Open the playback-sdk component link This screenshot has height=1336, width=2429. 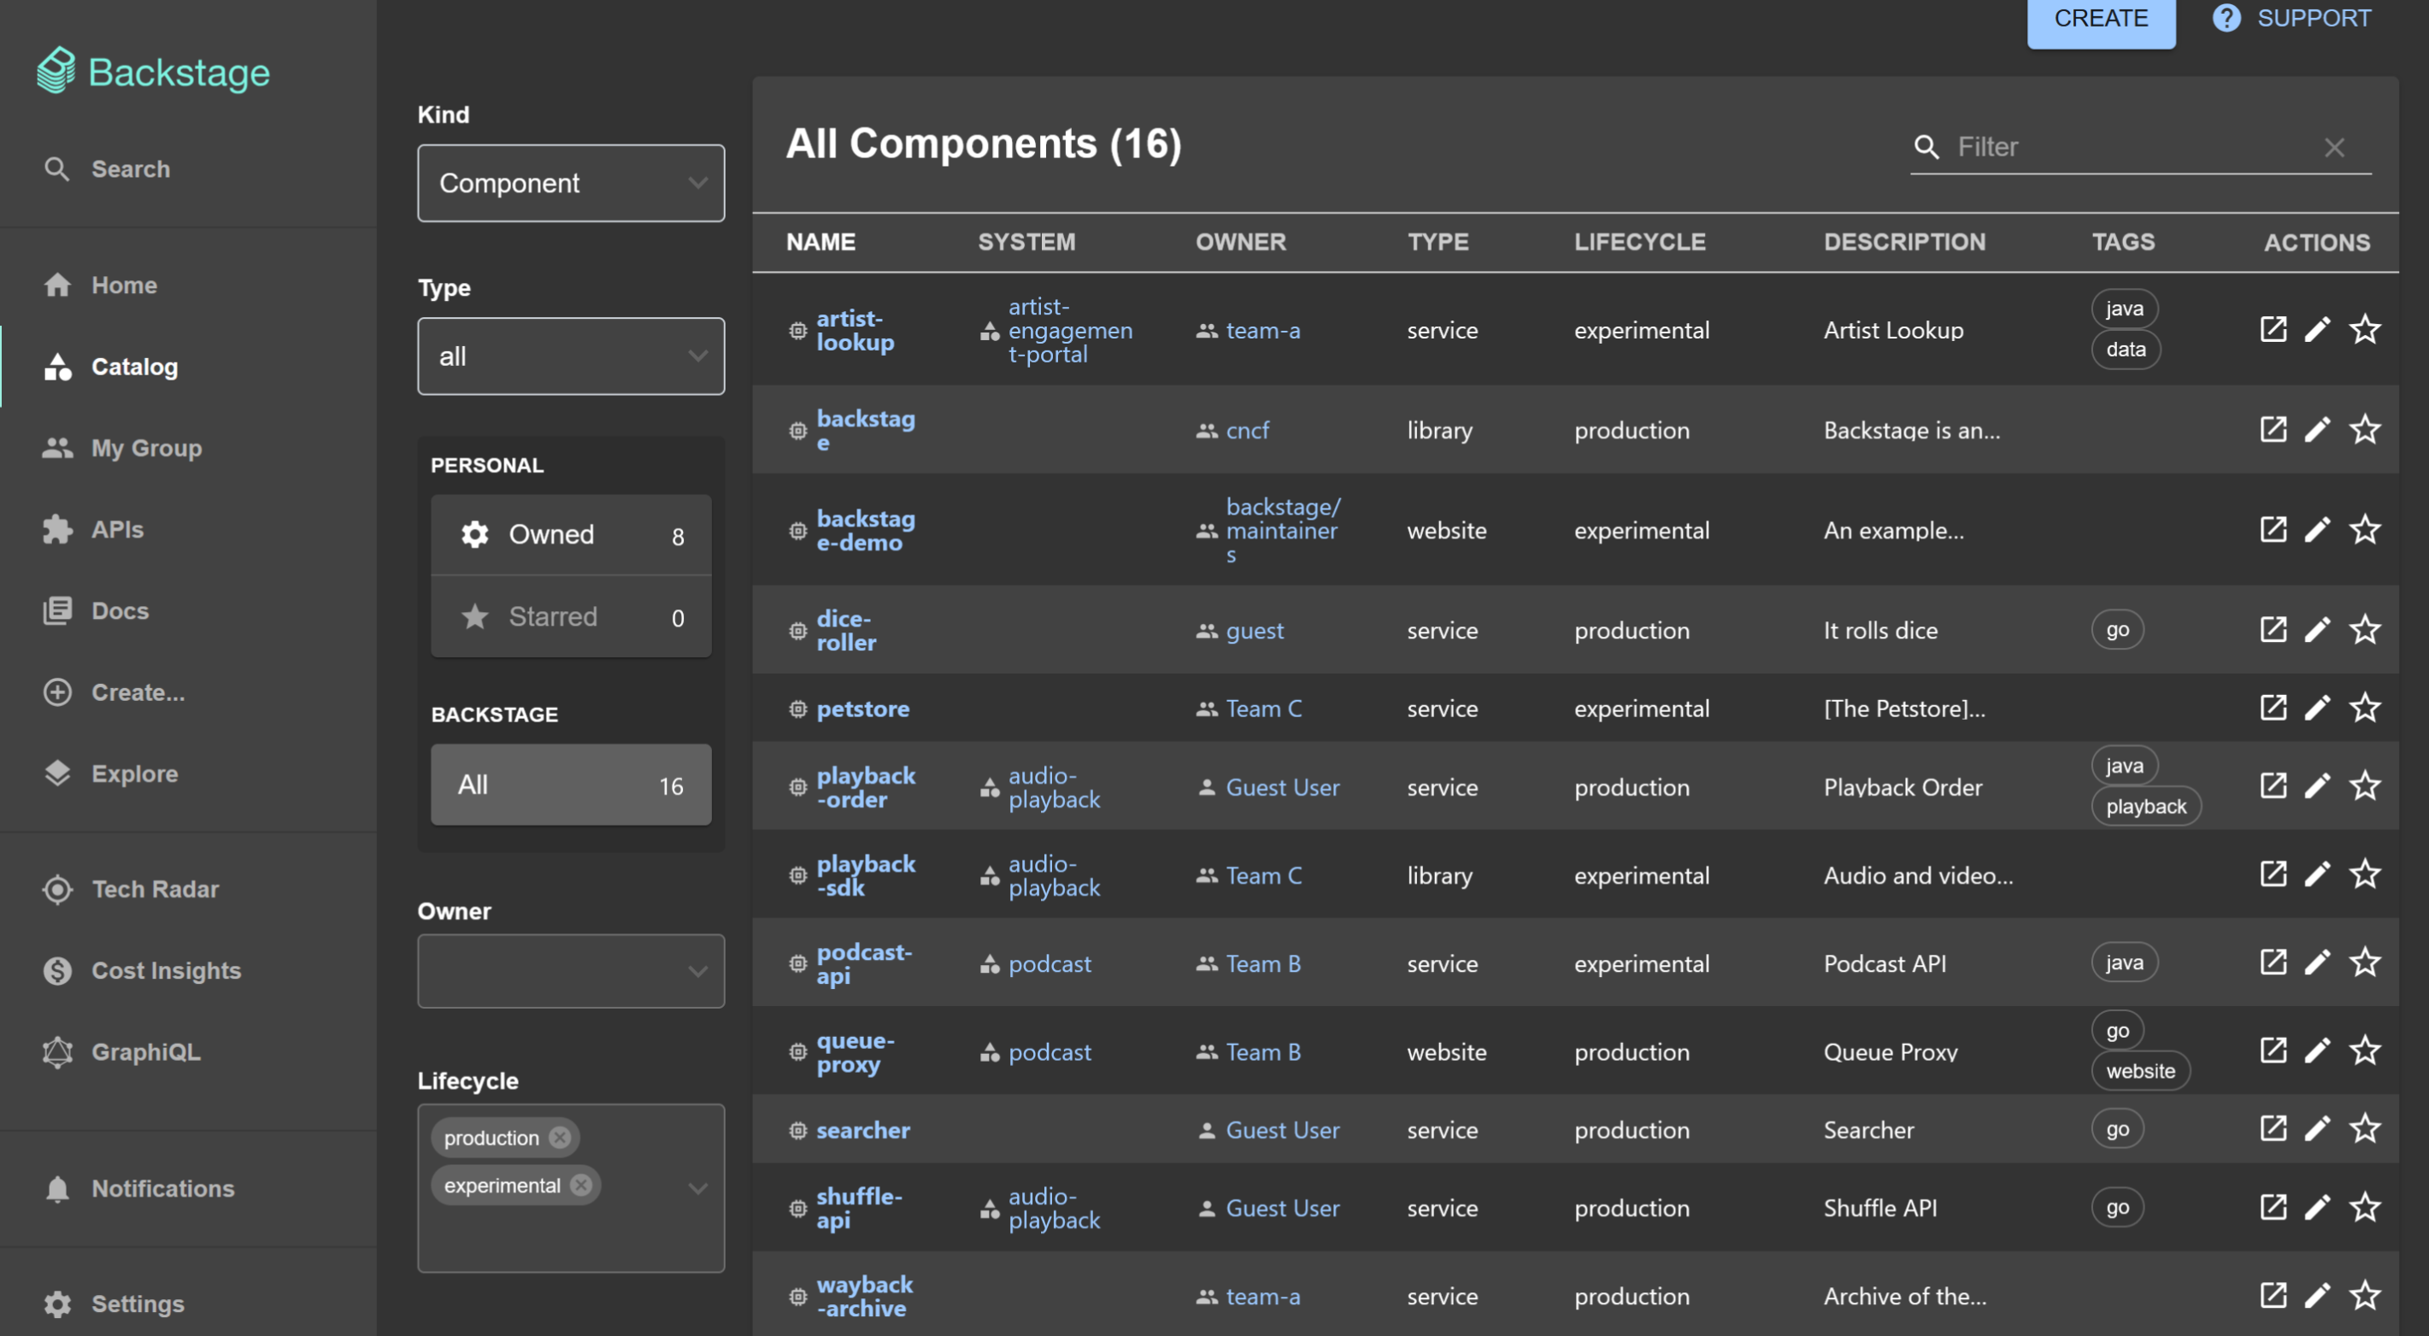(864, 875)
